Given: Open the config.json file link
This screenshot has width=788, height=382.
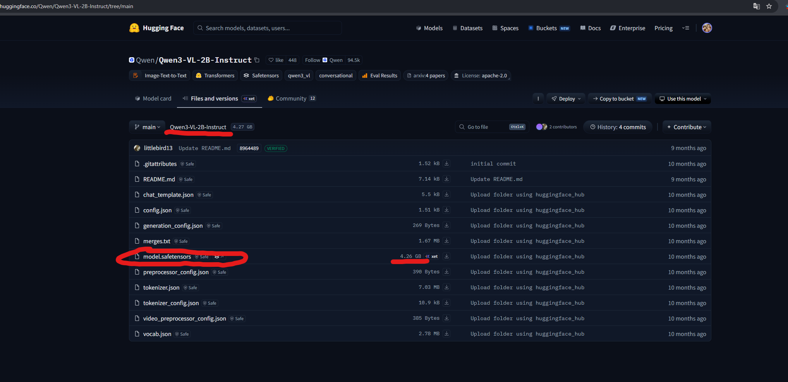Looking at the screenshot, I should [157, 210].
